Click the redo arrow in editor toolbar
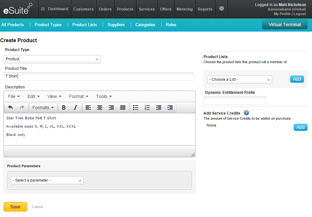 click(x=22, y=108)
